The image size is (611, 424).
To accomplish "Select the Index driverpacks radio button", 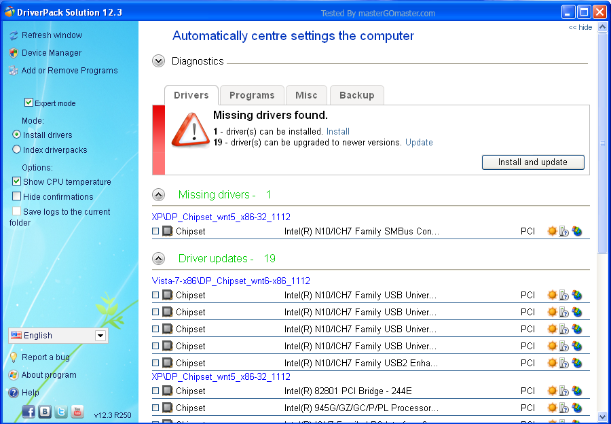I will 16,149.
